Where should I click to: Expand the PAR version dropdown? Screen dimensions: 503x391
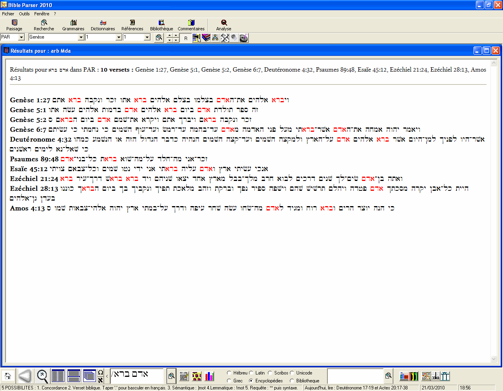(22, 37)
